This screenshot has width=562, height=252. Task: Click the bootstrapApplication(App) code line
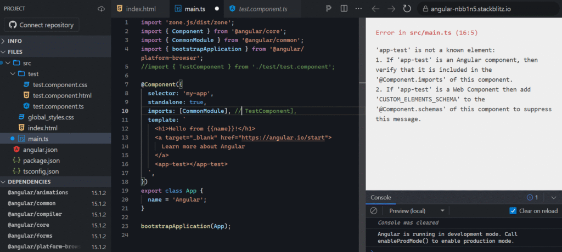[x=186, y=226]
